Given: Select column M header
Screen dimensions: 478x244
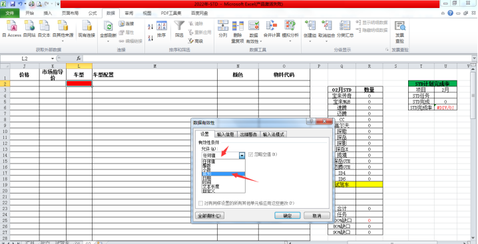Looking at the screenshot, I should point(155,66).
